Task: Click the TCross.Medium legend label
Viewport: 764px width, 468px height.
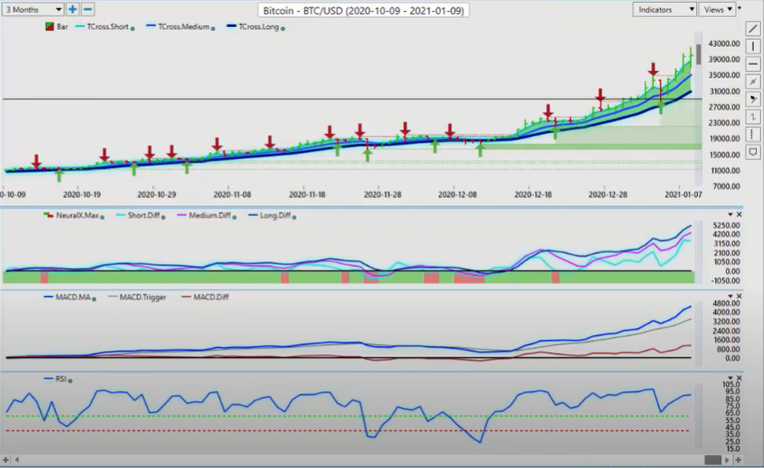Action: (184, 26)
